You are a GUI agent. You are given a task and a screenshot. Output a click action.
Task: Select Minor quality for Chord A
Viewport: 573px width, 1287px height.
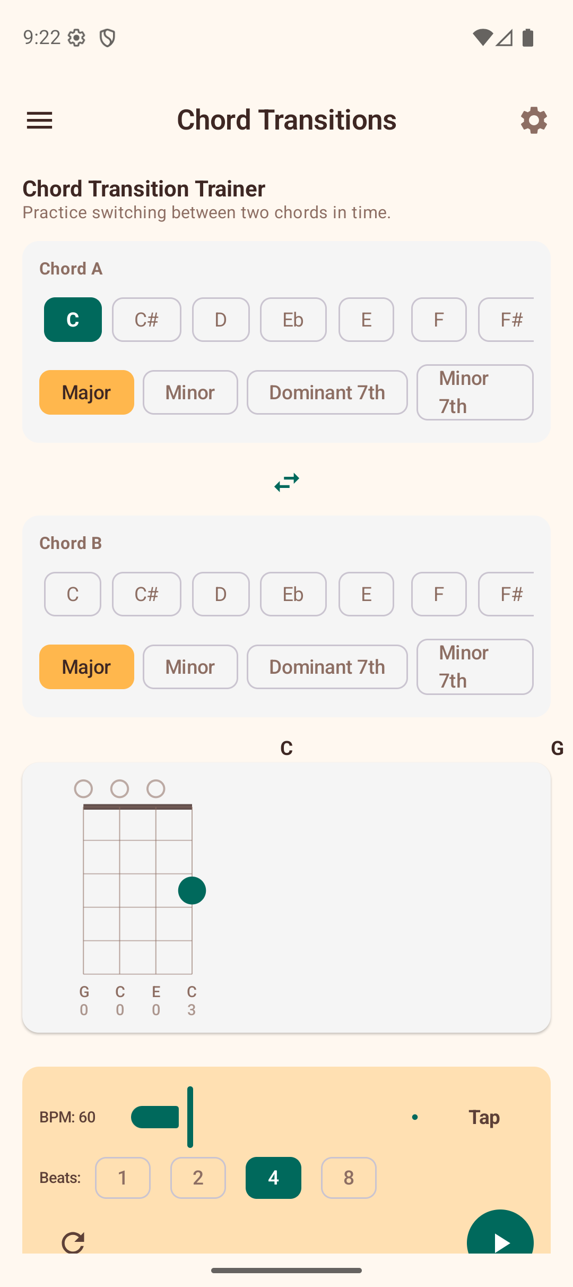point(190,392)
